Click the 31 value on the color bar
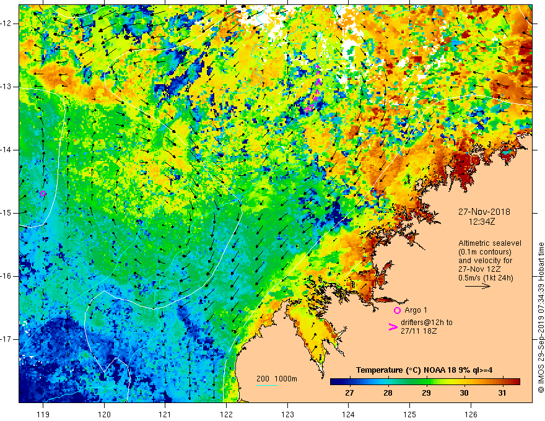Viewport: 545px width, 421px height. coord(502,393)
